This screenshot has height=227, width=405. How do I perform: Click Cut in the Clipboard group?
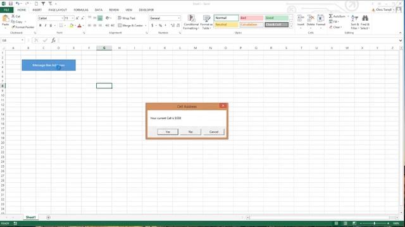[16, 16]
